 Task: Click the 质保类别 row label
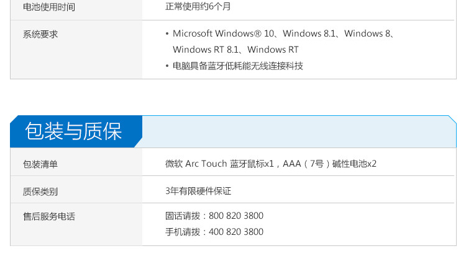pyautogui.click(x=40, y=191)
